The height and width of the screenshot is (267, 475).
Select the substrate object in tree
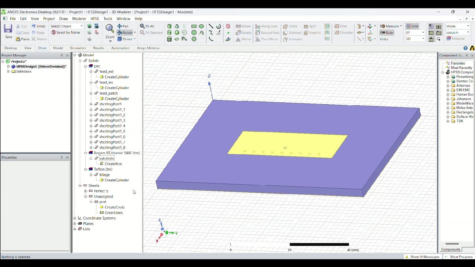107,158
